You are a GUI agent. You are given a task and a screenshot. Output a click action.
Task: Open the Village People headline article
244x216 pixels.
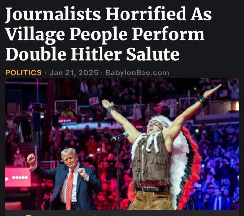click(x=108, y=34)
